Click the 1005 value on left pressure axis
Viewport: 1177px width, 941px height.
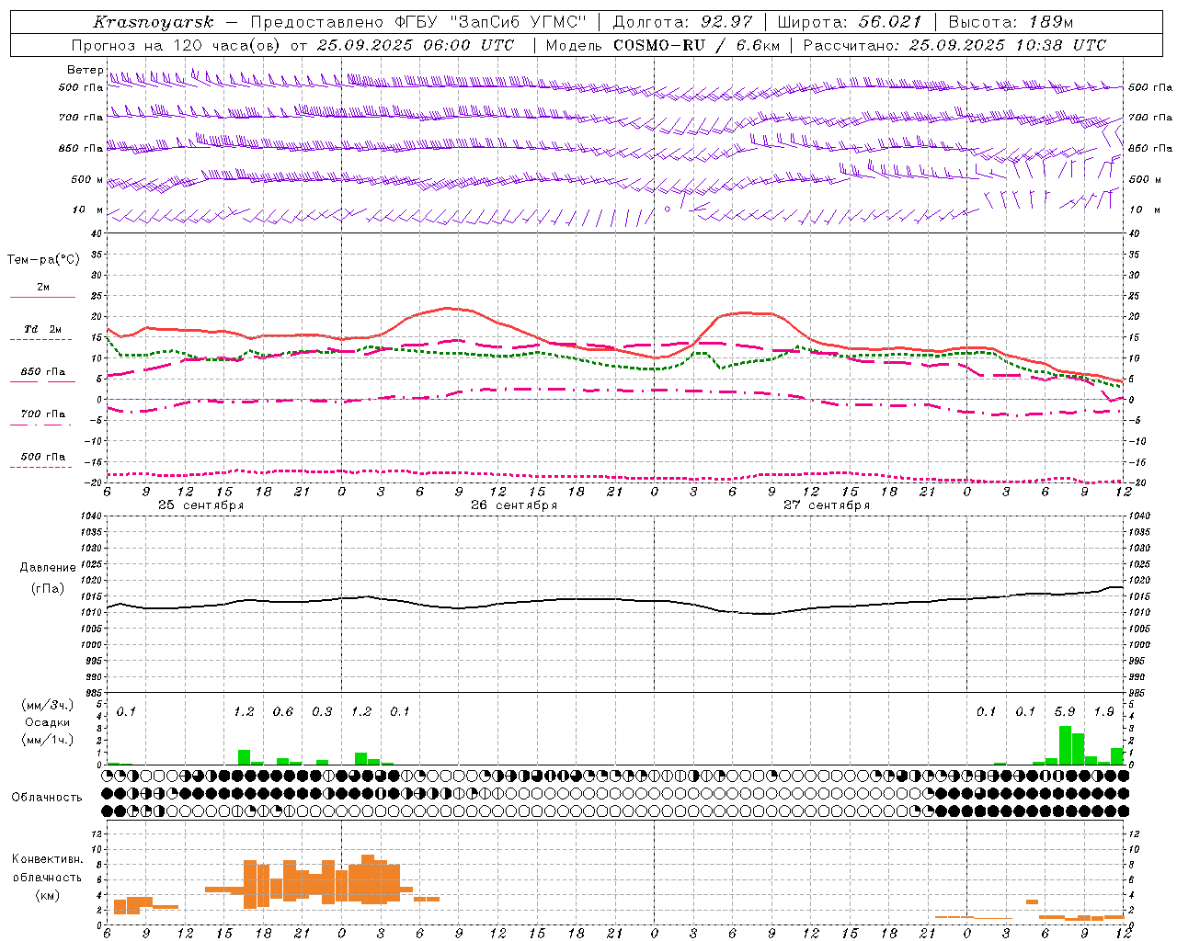(x=90, y=629)
